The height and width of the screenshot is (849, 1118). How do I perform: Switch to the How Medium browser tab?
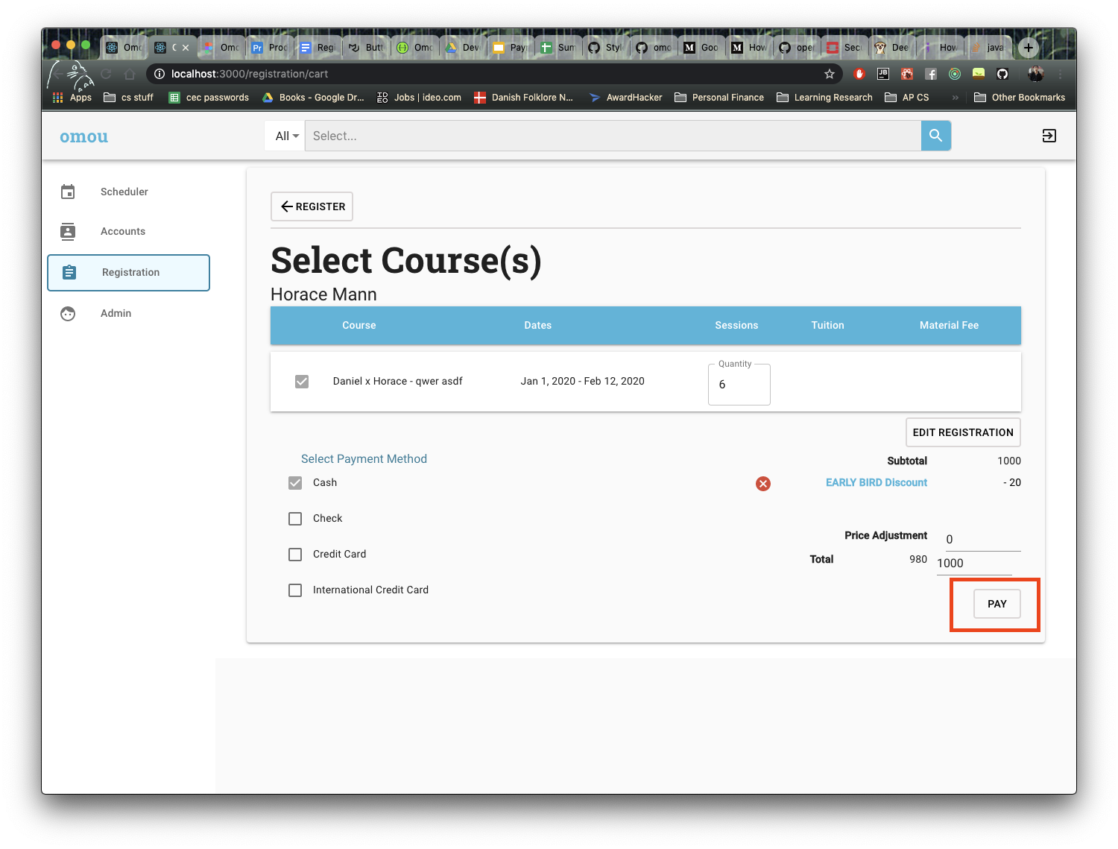(749, 48)
